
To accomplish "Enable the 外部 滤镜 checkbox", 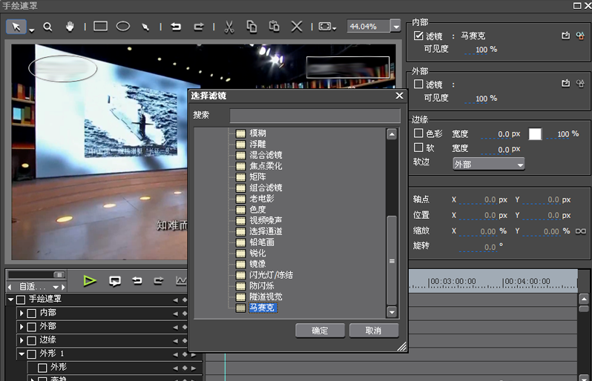I will (x=418, y=85).
